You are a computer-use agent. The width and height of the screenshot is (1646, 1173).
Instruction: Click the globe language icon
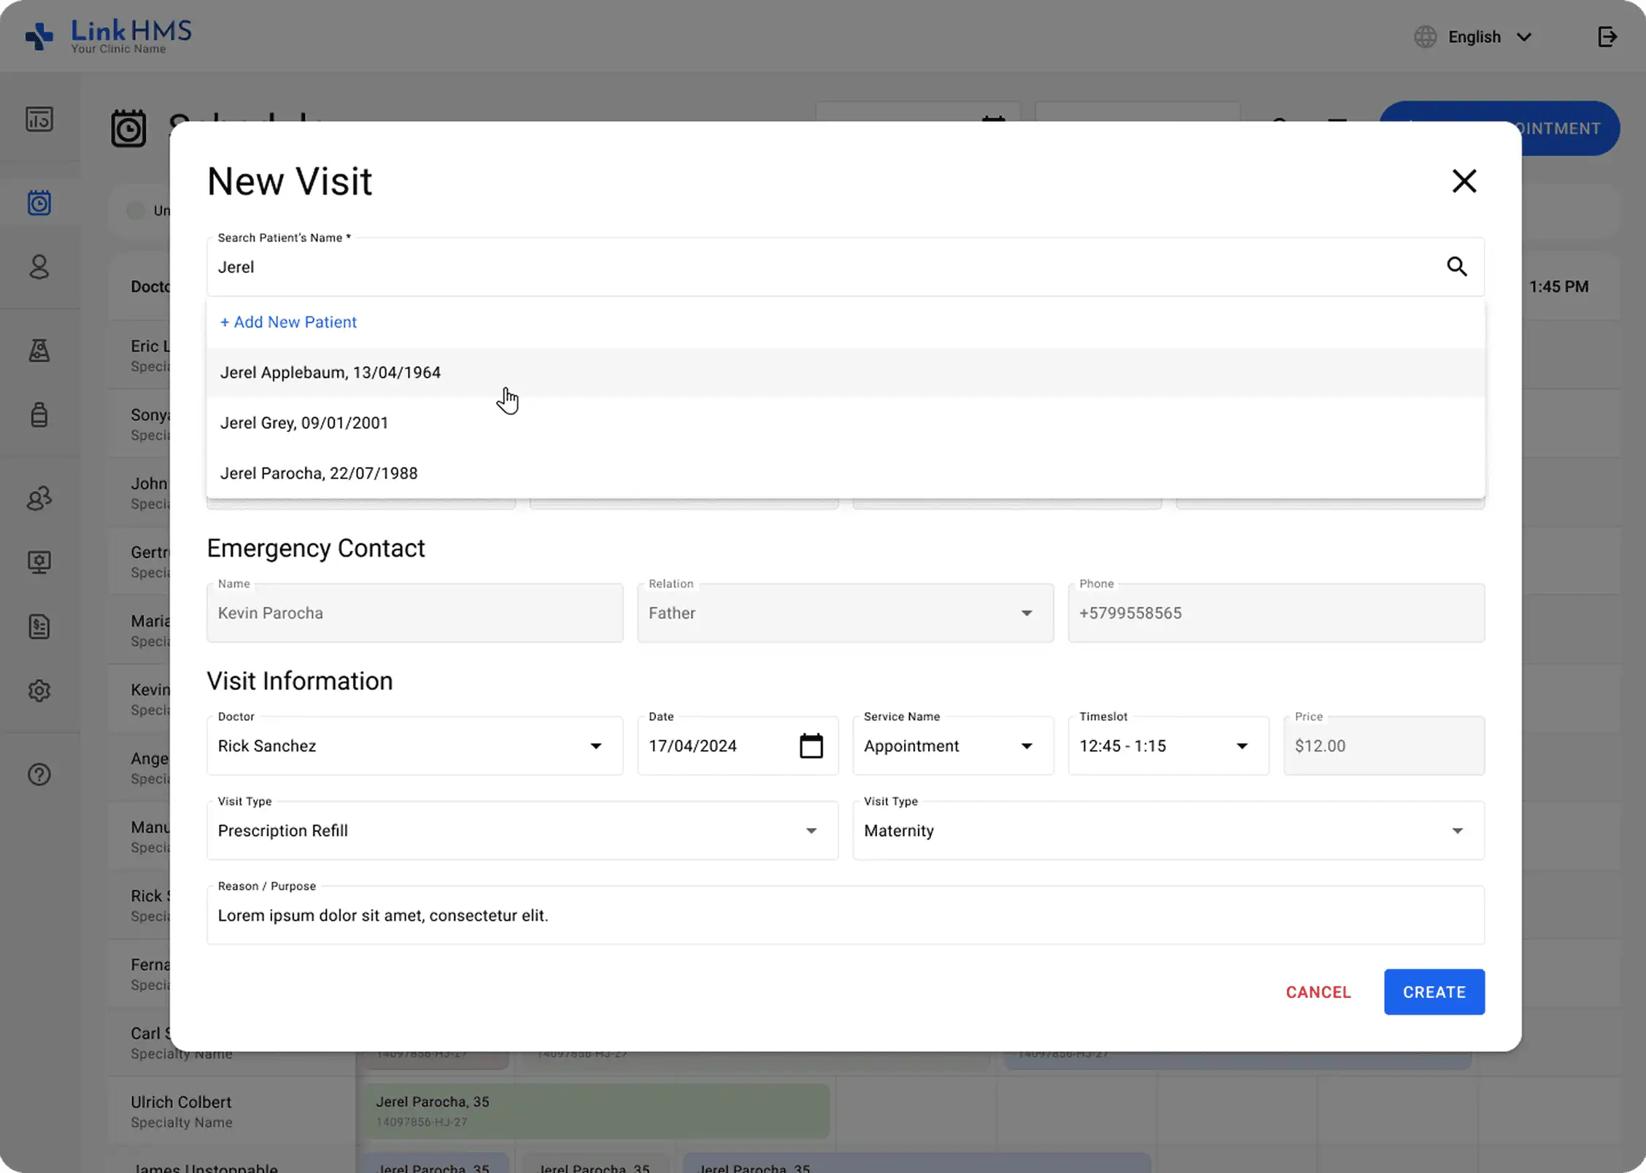(x=1425, y=36)
